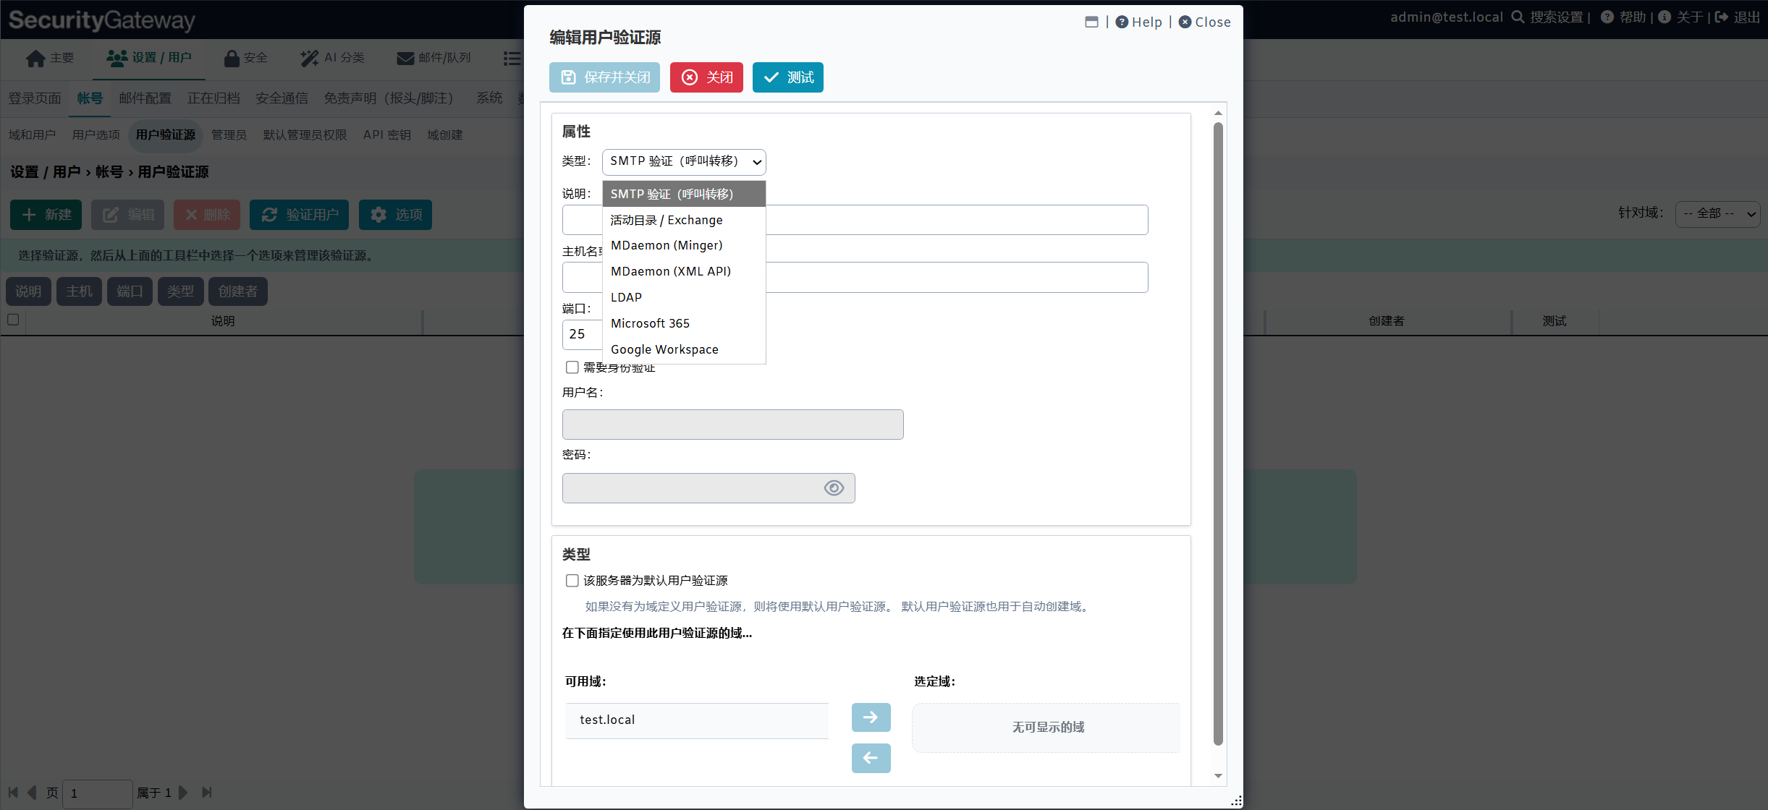Toggle password visibility eye icon

834,488
